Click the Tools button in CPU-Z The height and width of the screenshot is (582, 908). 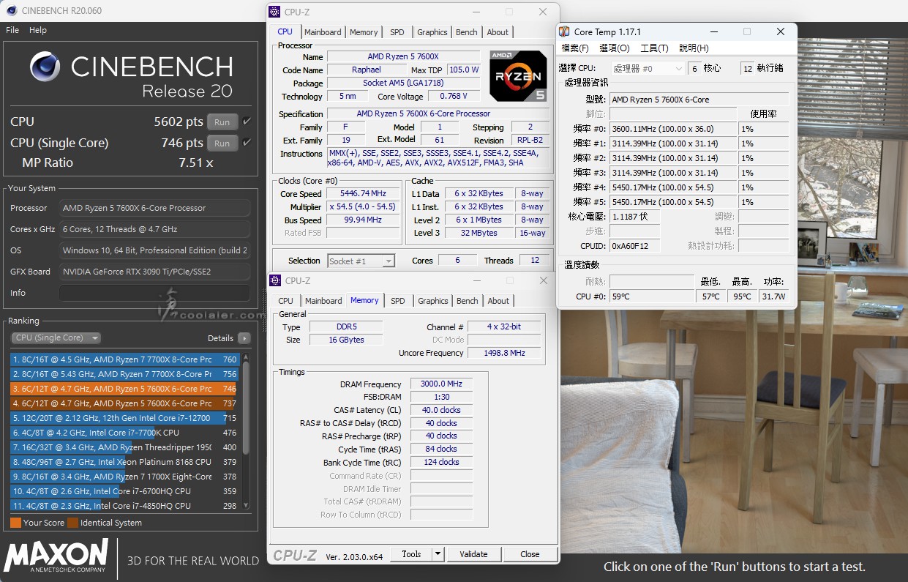click(412, 554)
